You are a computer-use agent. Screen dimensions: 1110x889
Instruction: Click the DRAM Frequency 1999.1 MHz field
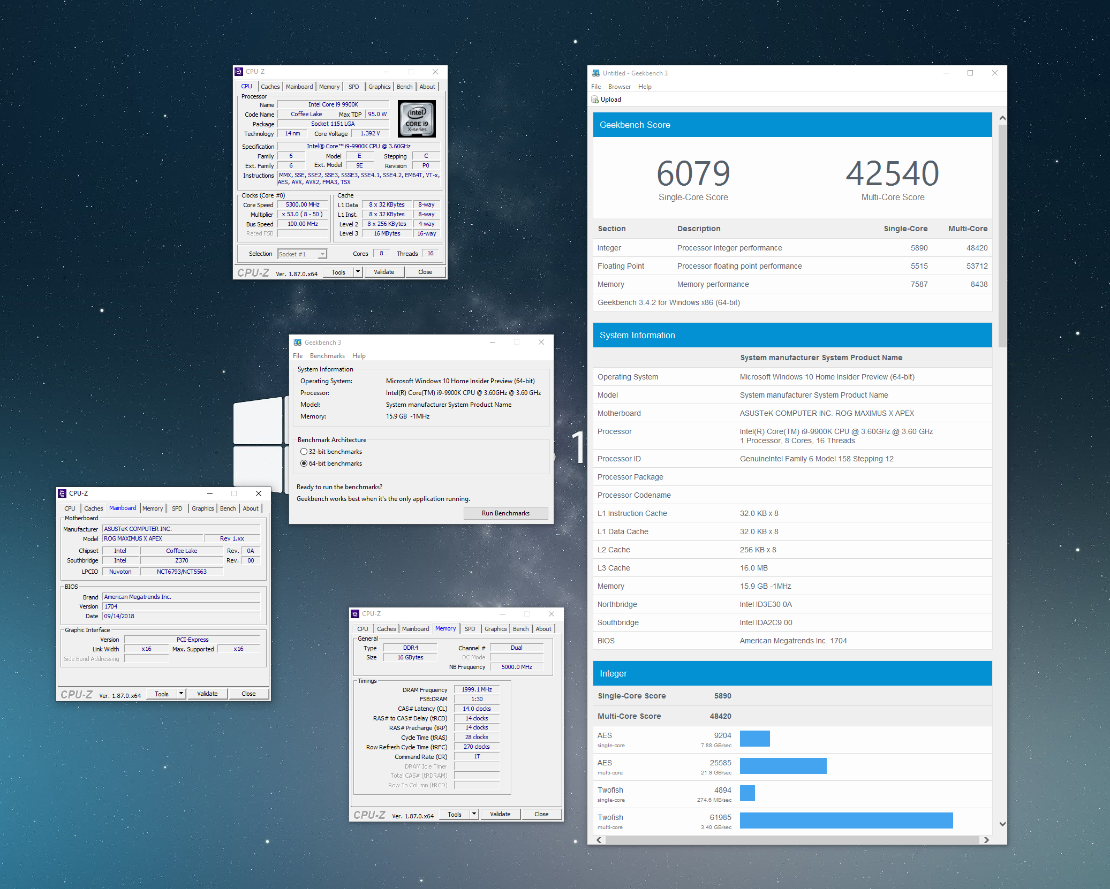(477, 689)
